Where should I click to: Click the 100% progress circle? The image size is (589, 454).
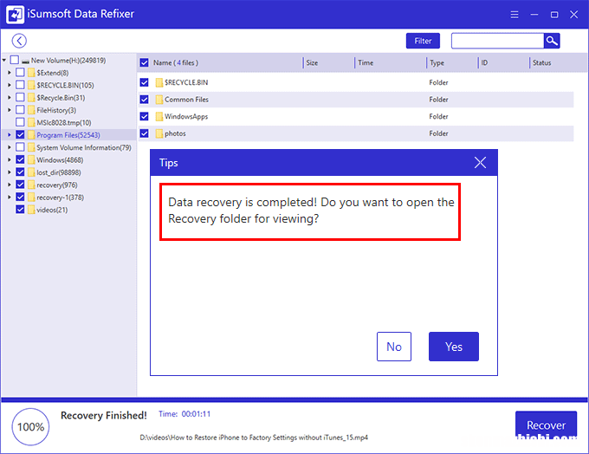tap(30, 426)
